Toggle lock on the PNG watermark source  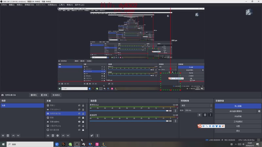pyautogui.click(x=83, y=126)
